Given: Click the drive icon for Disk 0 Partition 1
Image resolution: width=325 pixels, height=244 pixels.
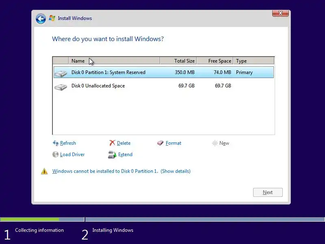Looking at the screenshot, I should 61,74.
